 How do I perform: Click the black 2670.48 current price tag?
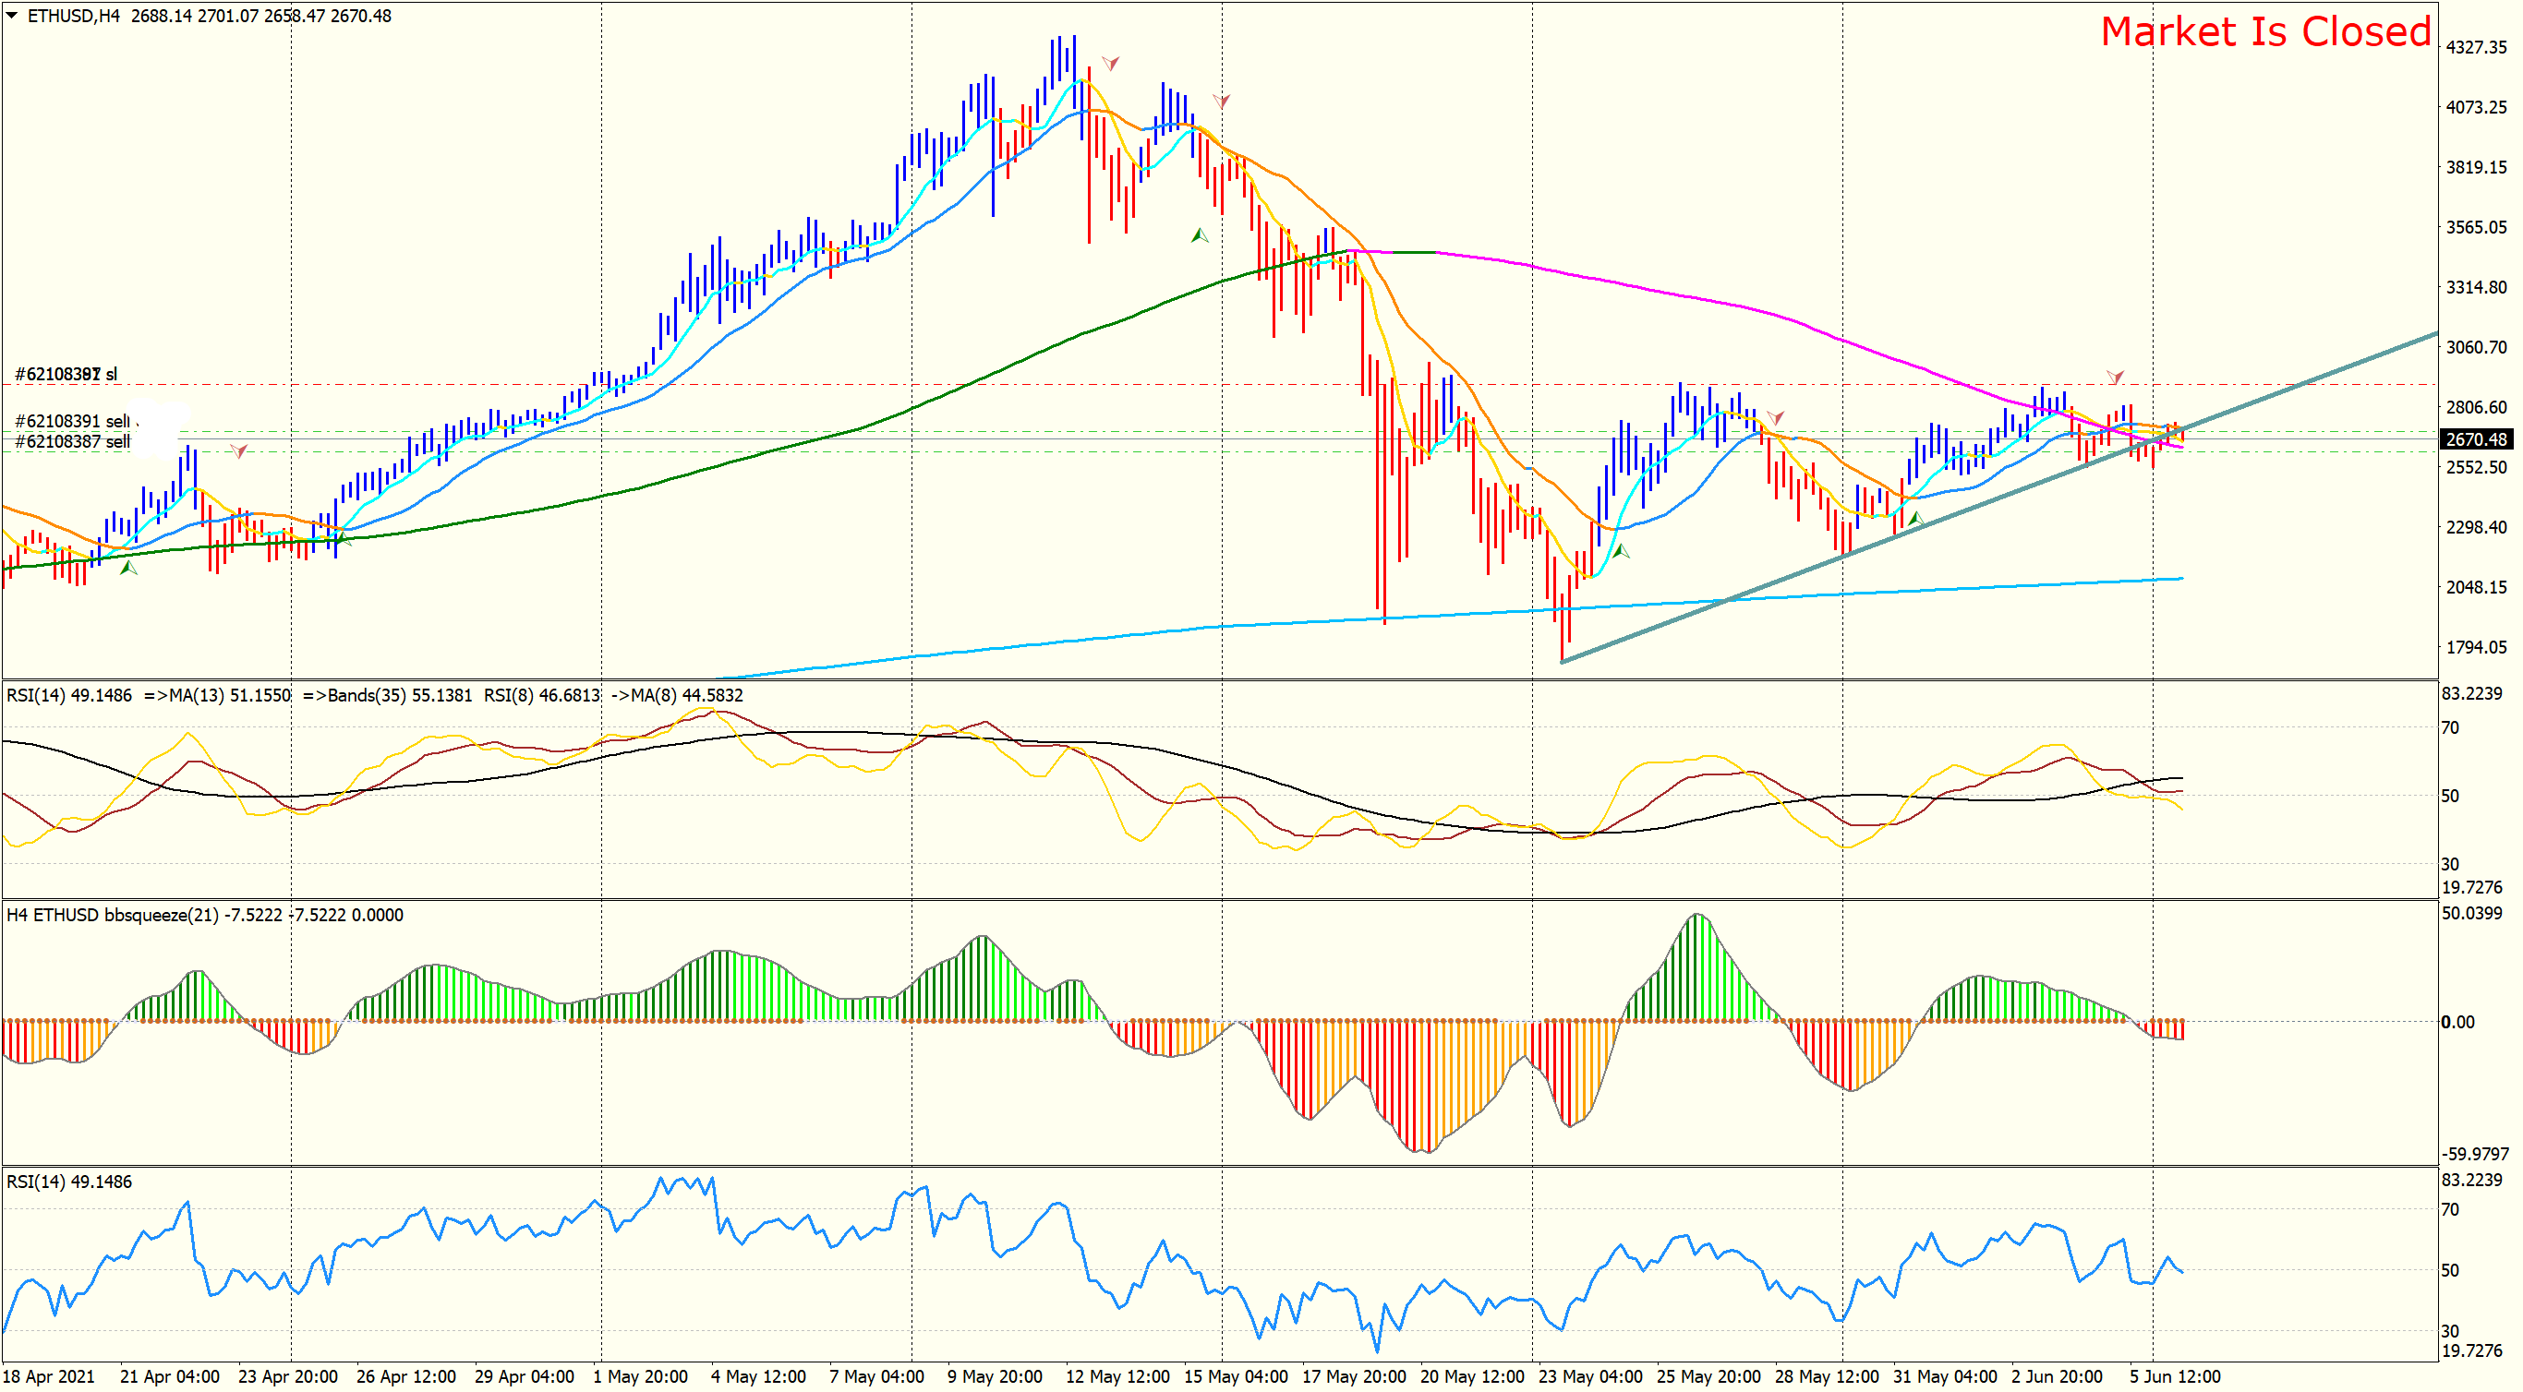tap(2476, 439)
